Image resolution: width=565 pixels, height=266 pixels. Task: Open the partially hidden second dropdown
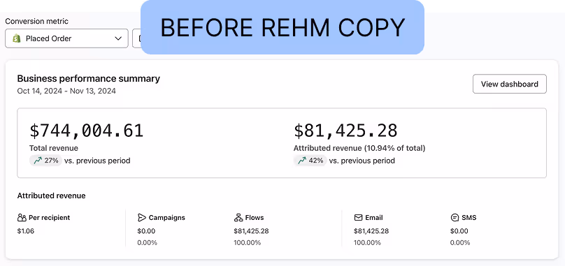pyautogui.click(x=136, y=38)
